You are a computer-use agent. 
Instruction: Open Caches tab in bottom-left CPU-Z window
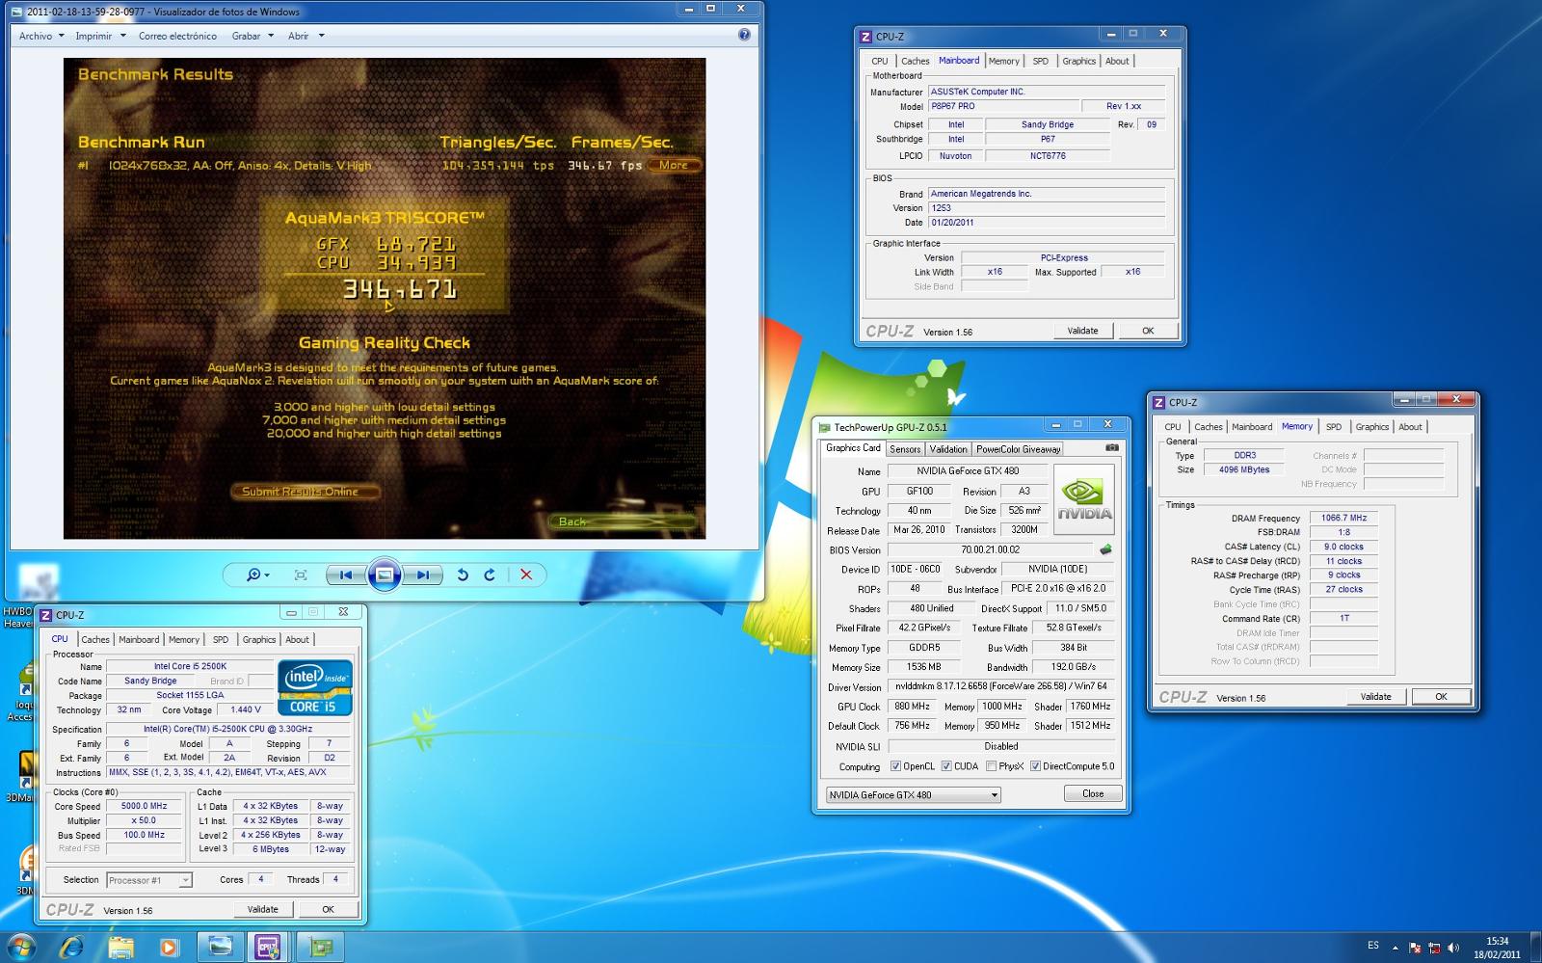95,639
